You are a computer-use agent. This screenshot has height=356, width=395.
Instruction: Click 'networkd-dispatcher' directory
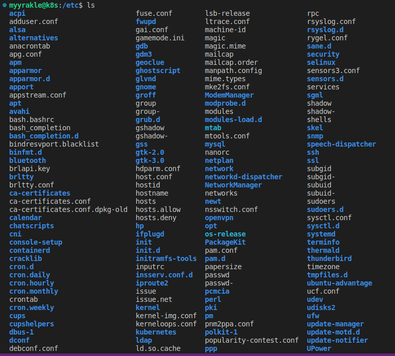coord(244,177)
